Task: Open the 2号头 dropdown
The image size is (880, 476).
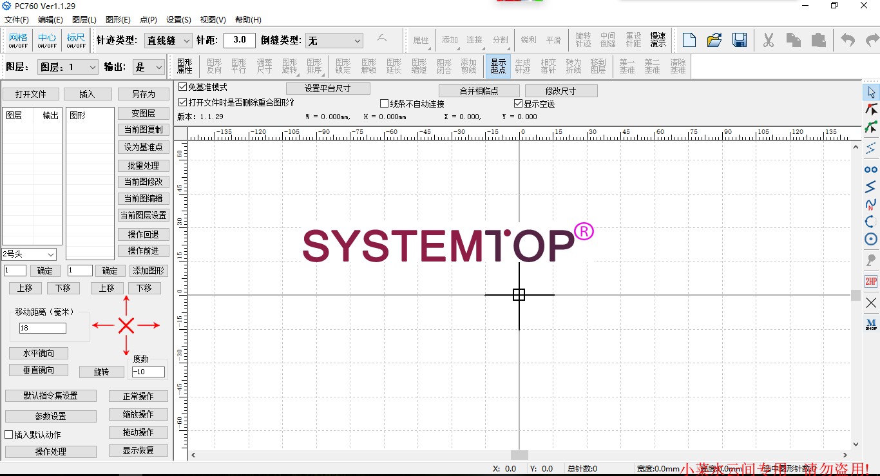Action: point(29,254)
